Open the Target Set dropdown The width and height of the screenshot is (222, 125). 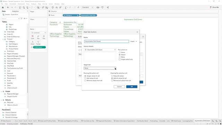click(x=100, y=68)
